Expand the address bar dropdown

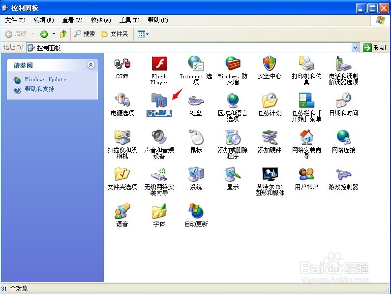[355, 47]
